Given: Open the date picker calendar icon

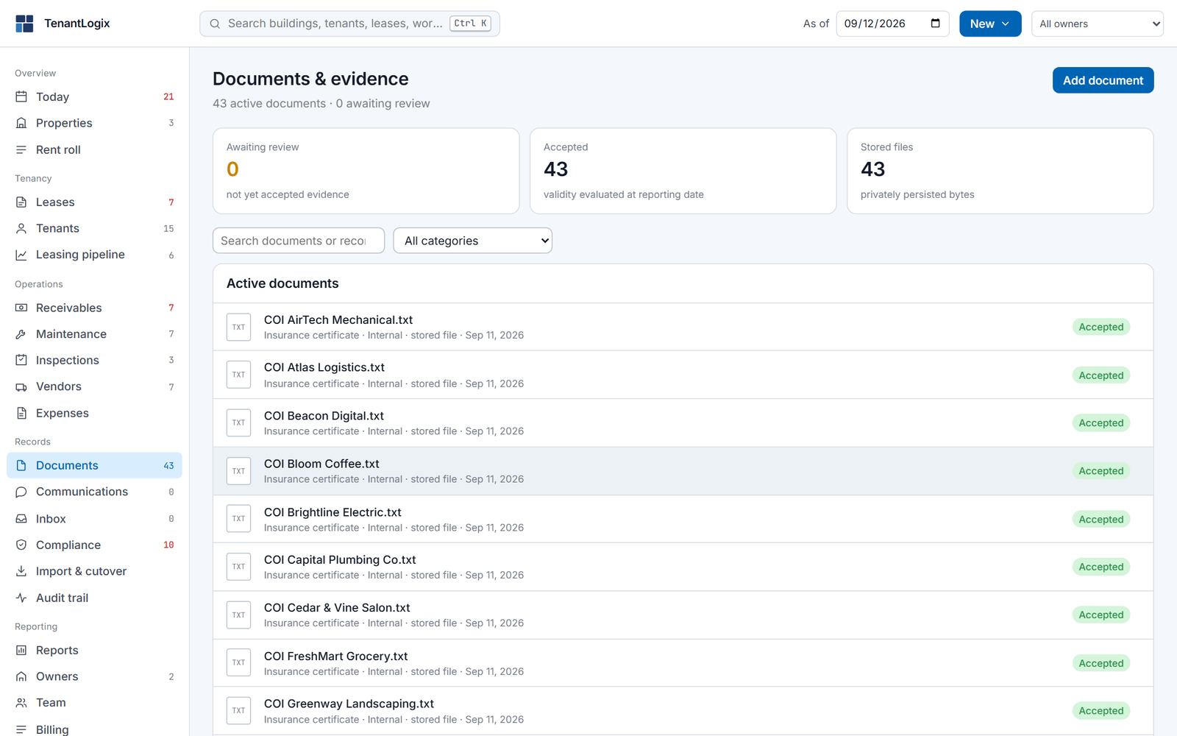Looking at the screenshot, I should 935,24.
